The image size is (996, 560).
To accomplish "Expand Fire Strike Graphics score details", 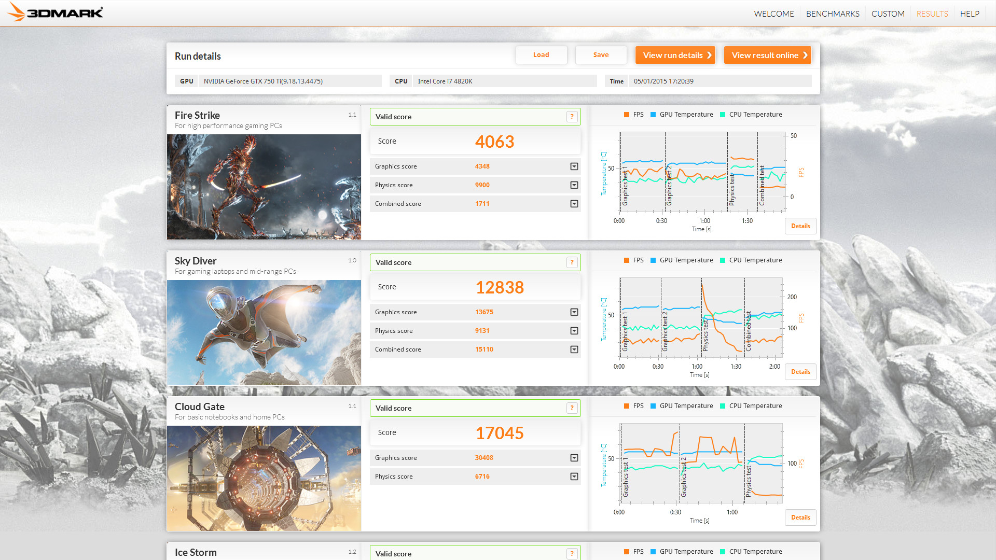I will click(x=574, y=166).
